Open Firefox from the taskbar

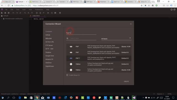pyautogui.click(x=71, y=97)
